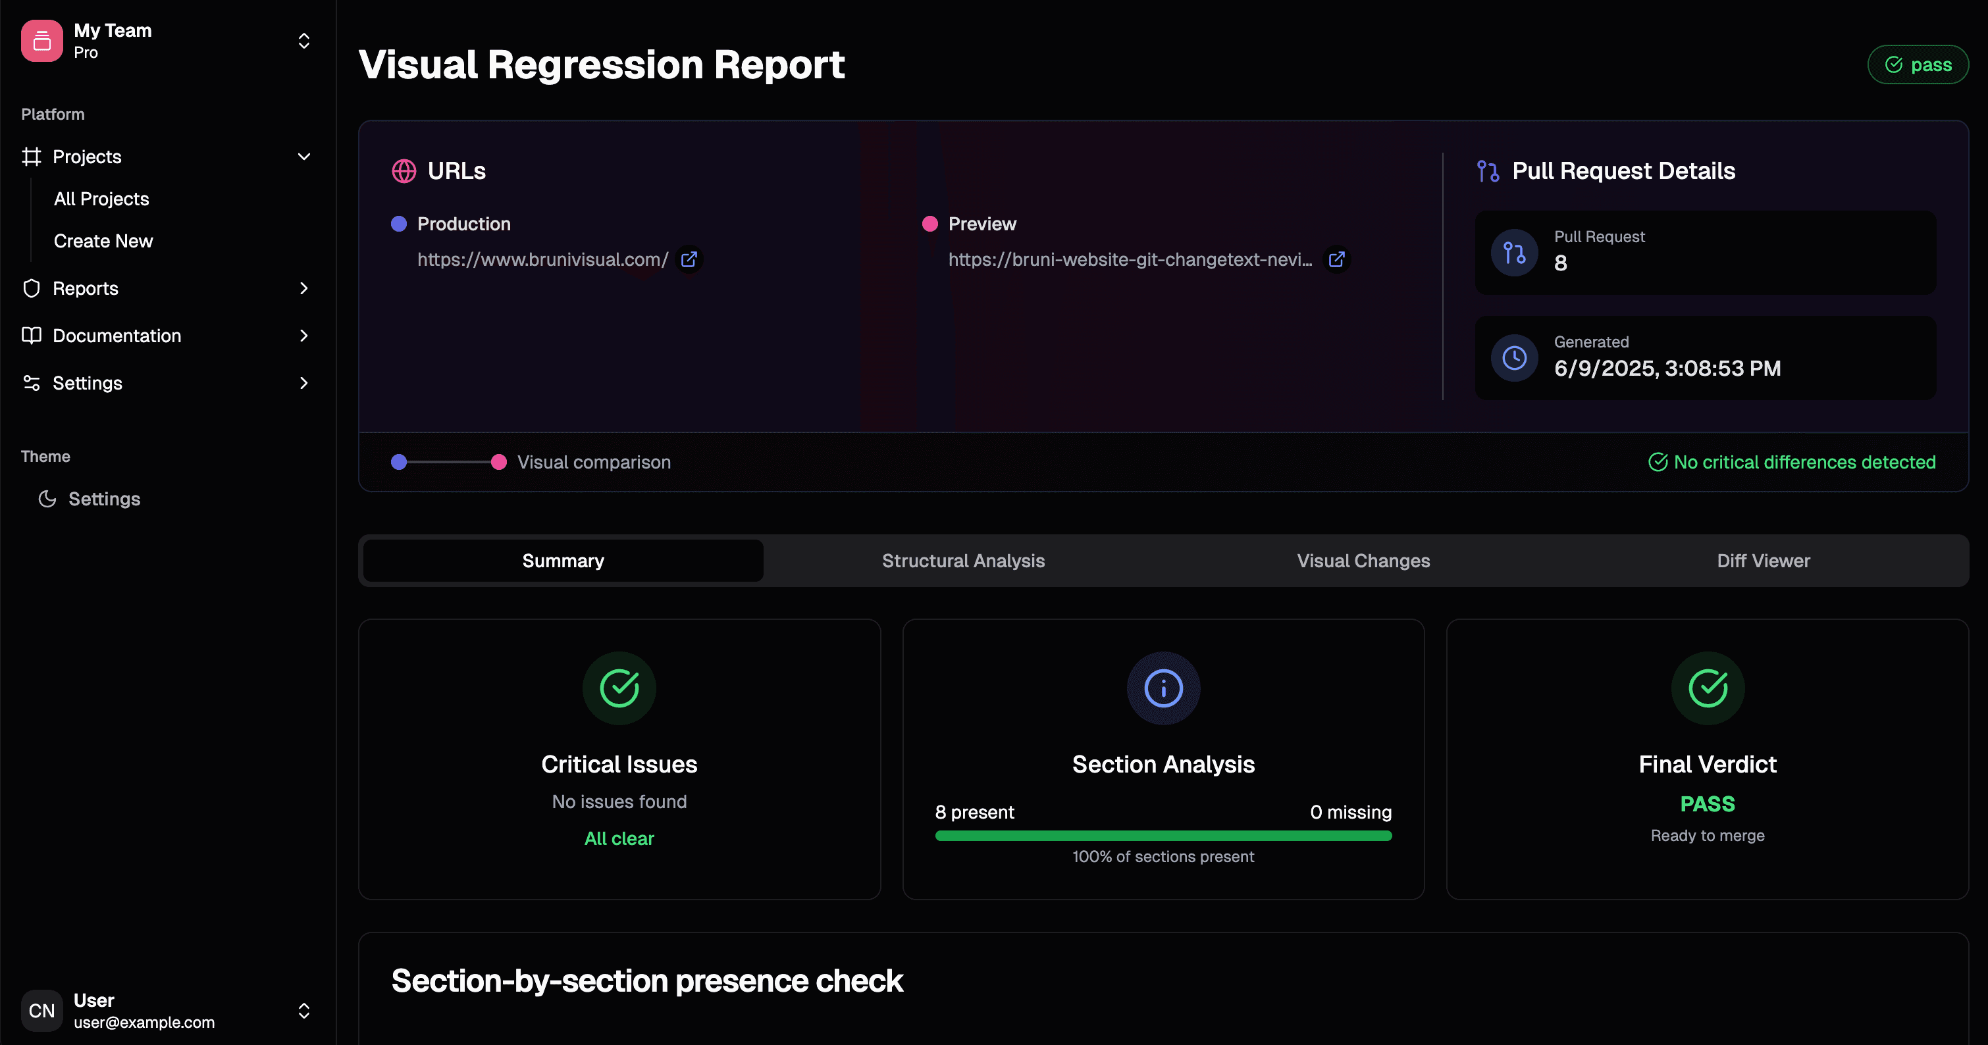Open Production URL external link icon
This screenshot has width=1988, height=1045.
click(689, 259)
